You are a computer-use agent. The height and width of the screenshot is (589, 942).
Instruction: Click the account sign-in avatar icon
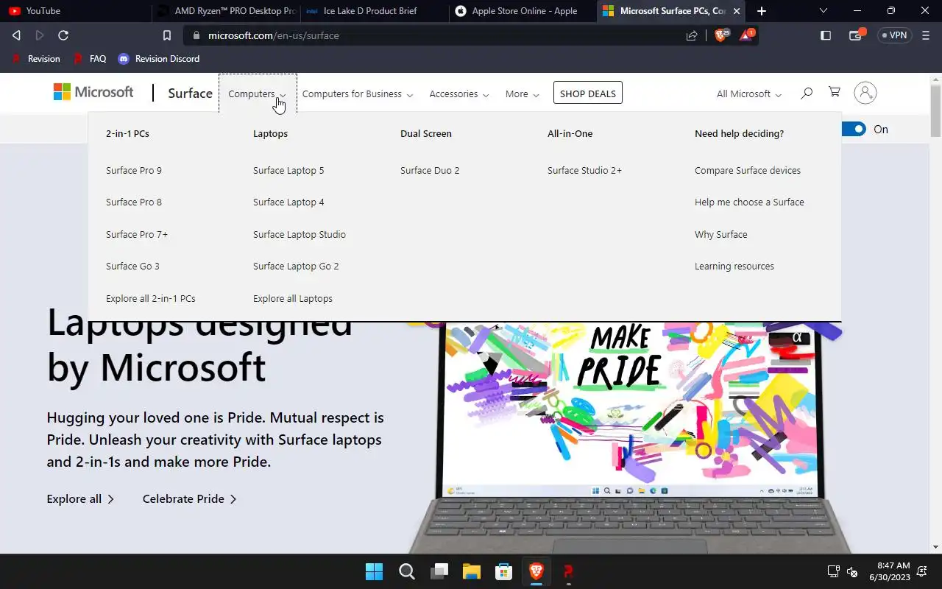point(865,93)
